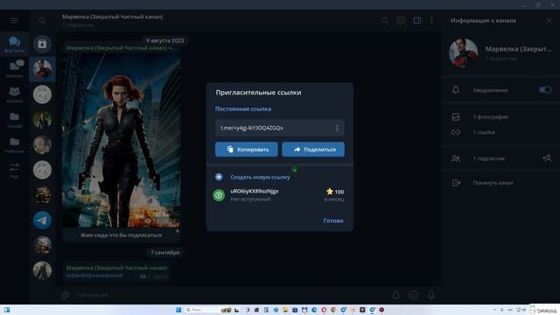Close the channel info panel
The image size is (560, 315).
pos(549,20)
